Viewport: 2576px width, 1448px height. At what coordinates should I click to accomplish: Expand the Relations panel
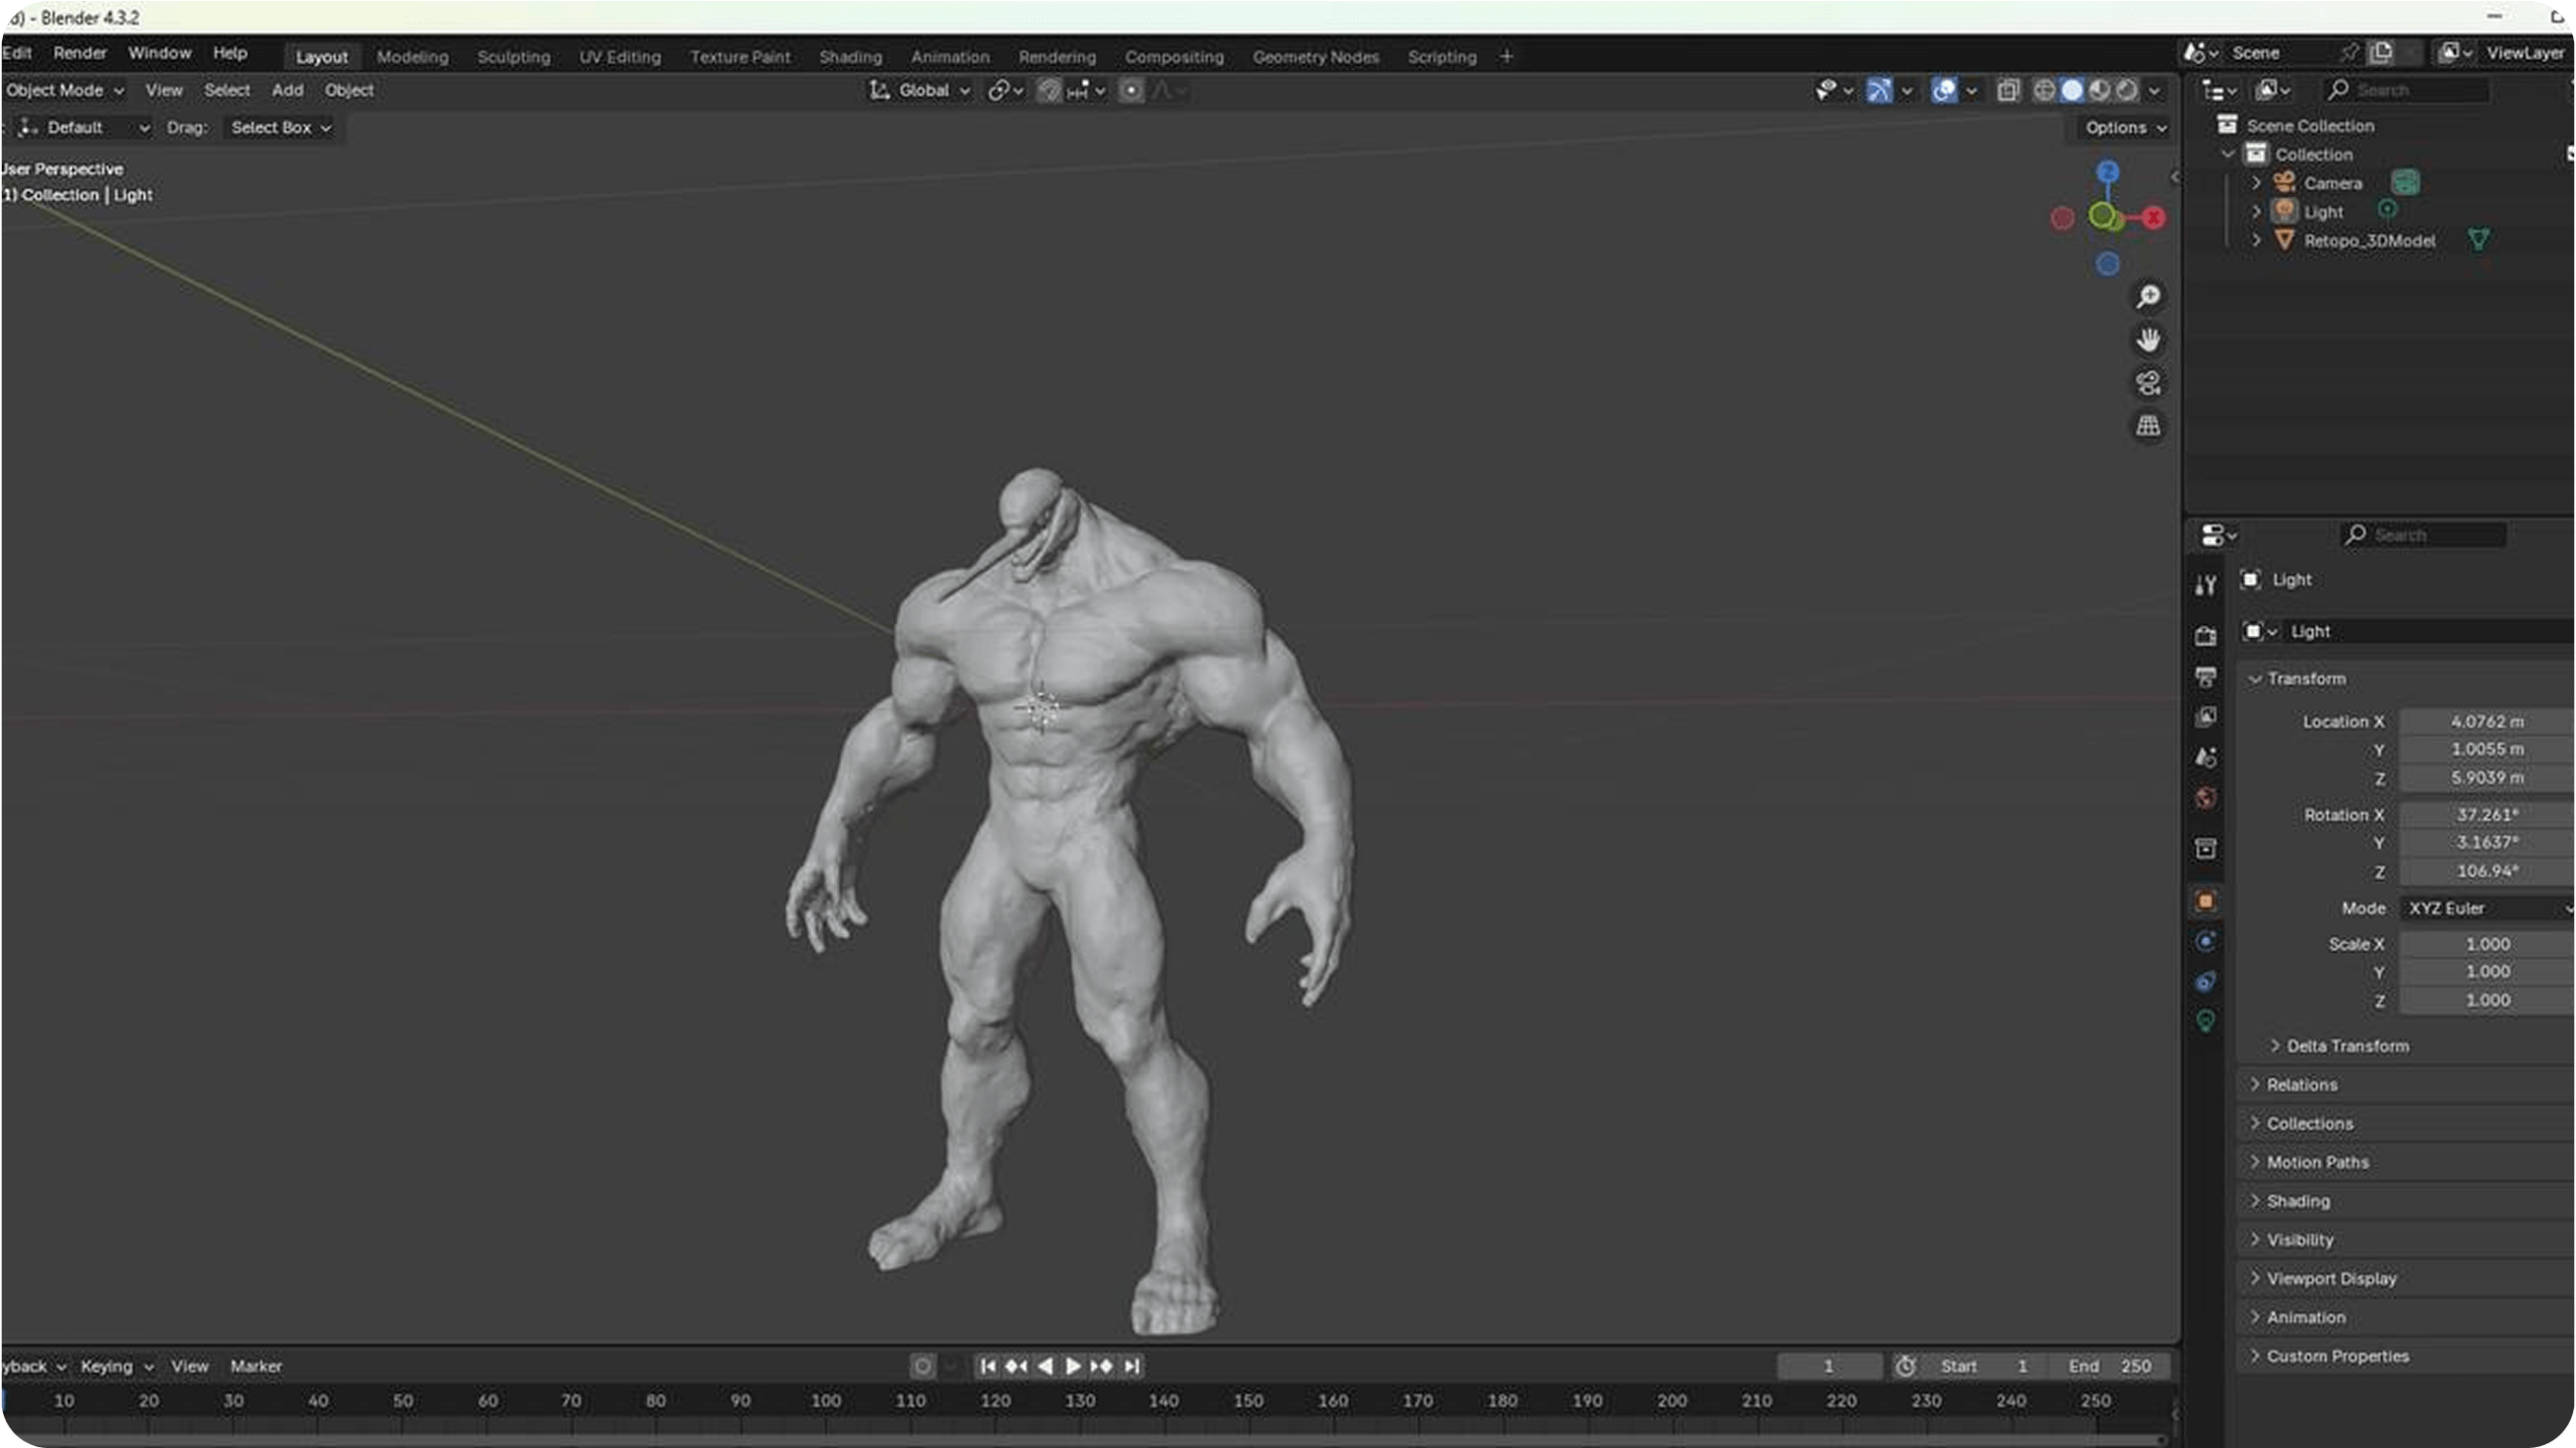[x=2301, y=1084]
